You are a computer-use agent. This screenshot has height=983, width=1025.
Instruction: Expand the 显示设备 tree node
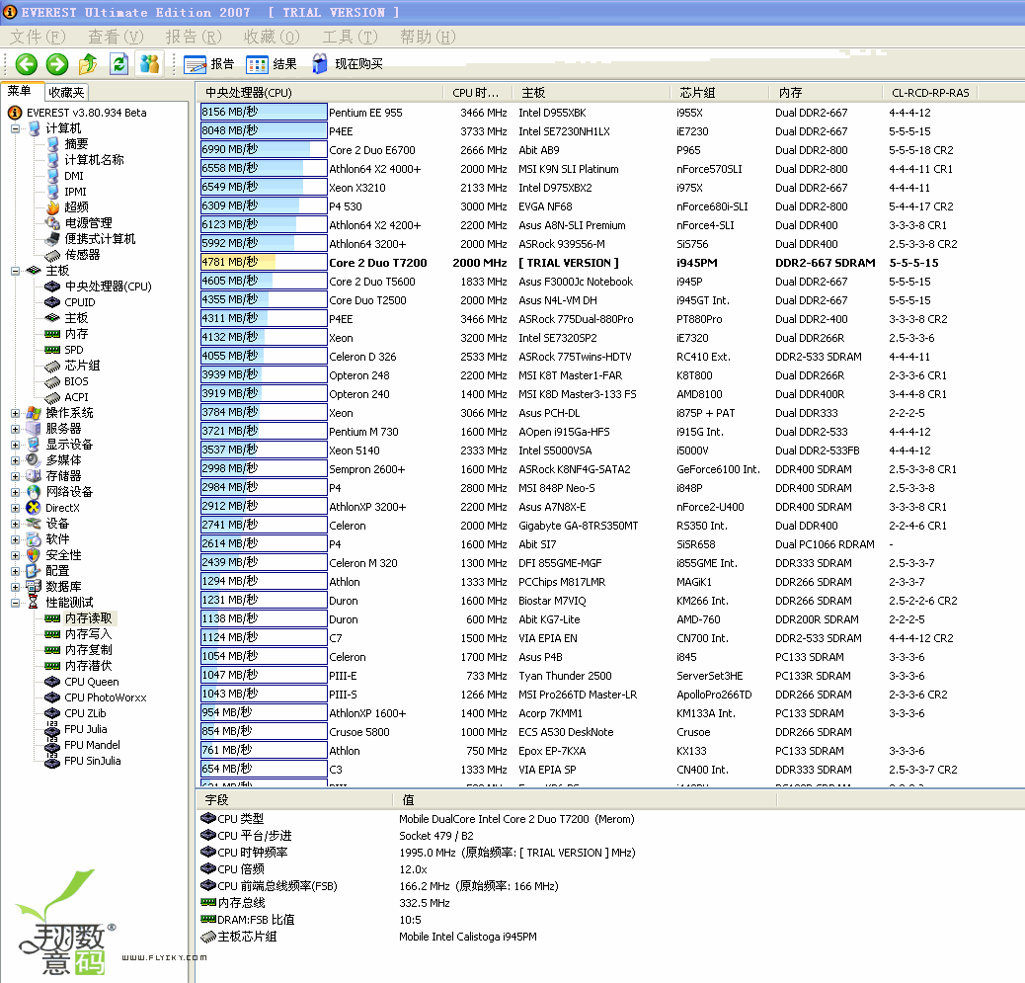point(15,445)
